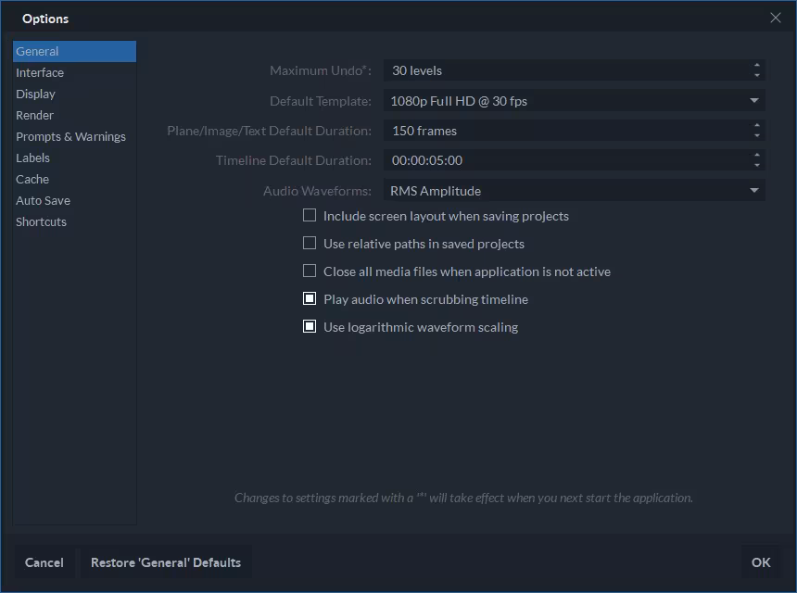Close the Options dialog with X
This screenshot has height=593, width=797.
[x=776, y=18]
